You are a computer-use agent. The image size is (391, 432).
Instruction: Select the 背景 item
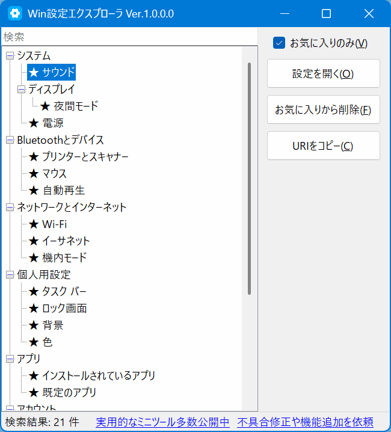[x=46, y=326]
